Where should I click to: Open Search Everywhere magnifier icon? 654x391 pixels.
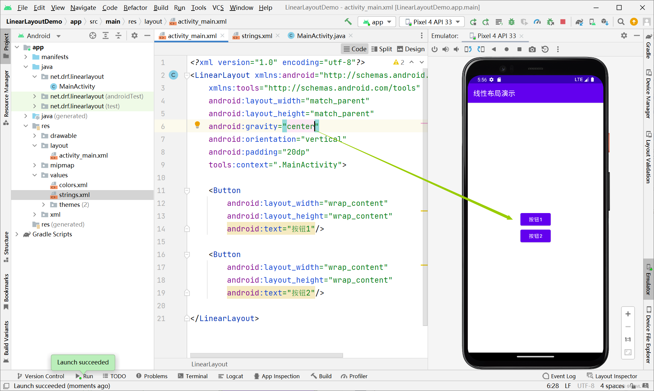(621, 22)
